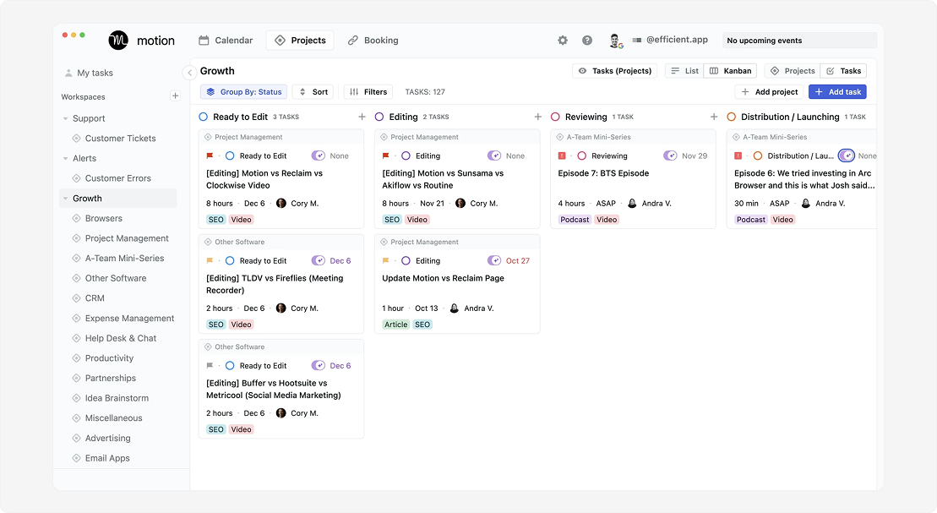Screen dimensions: 937x513
Task: Show Tasks in the view switcher
Action: tap(843, 70)
